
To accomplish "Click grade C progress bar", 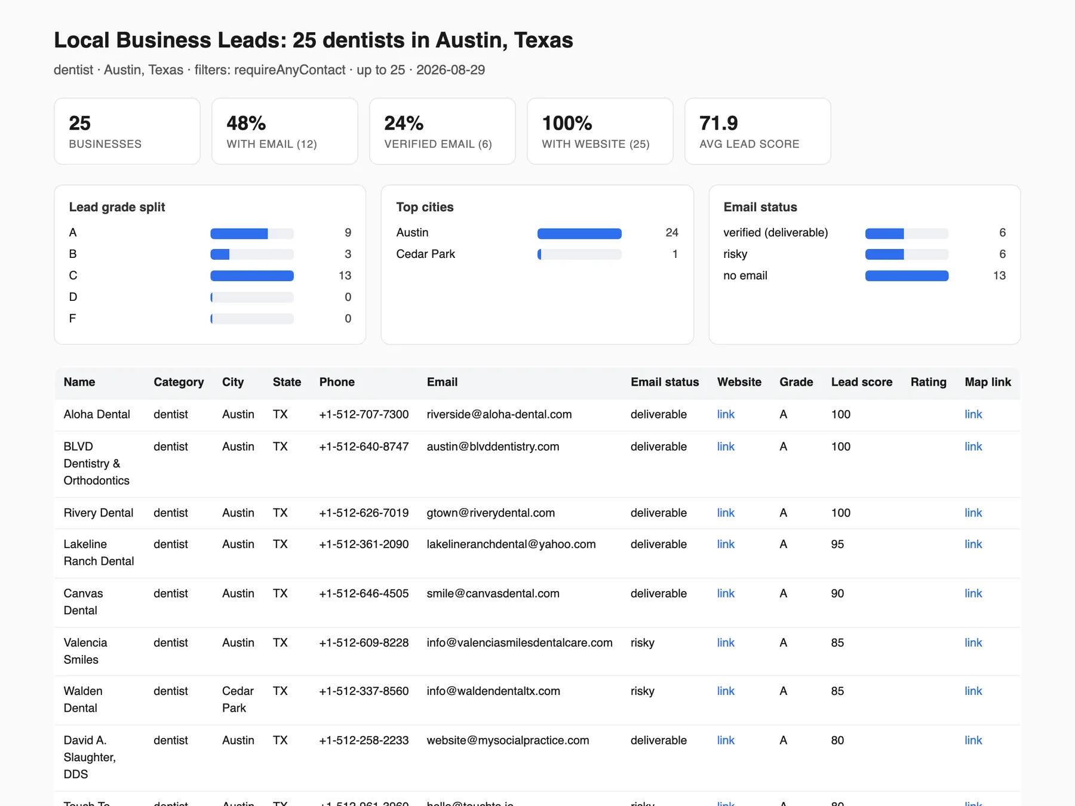I will coord(252,276).
